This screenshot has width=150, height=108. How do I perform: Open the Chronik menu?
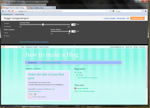(x=24, y=5)
